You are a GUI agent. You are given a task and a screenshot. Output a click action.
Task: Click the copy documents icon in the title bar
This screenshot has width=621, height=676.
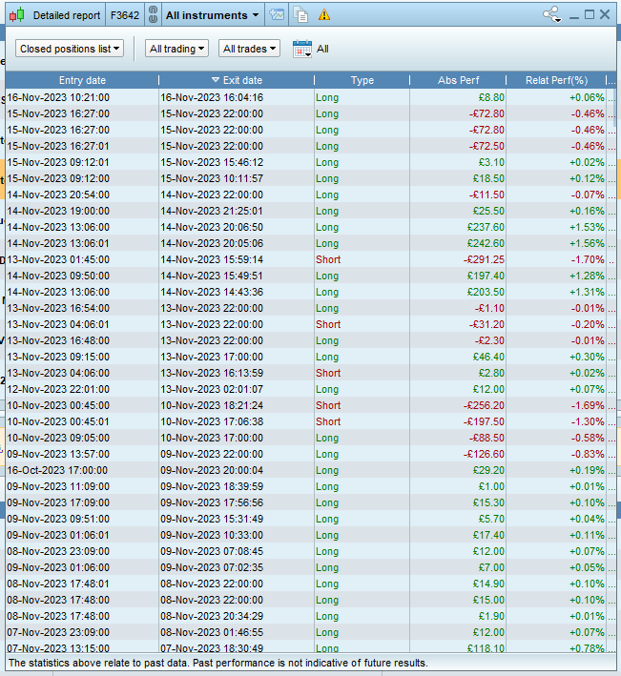click(x=300, y=14)
